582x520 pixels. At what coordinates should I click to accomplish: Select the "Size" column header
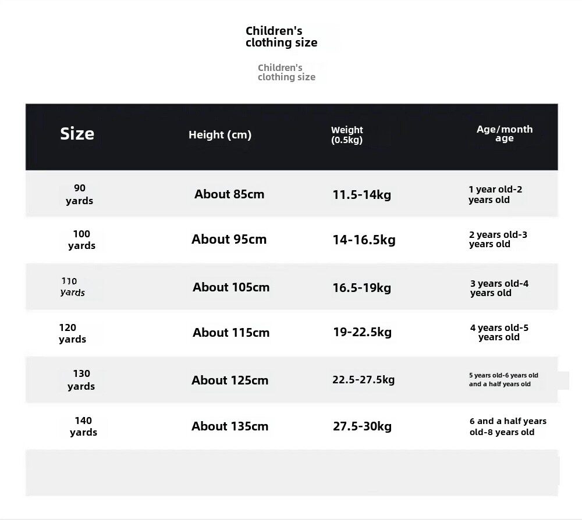77,134
